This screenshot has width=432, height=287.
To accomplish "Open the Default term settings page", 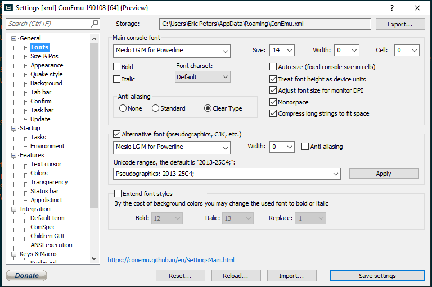I will coord(47,218).
